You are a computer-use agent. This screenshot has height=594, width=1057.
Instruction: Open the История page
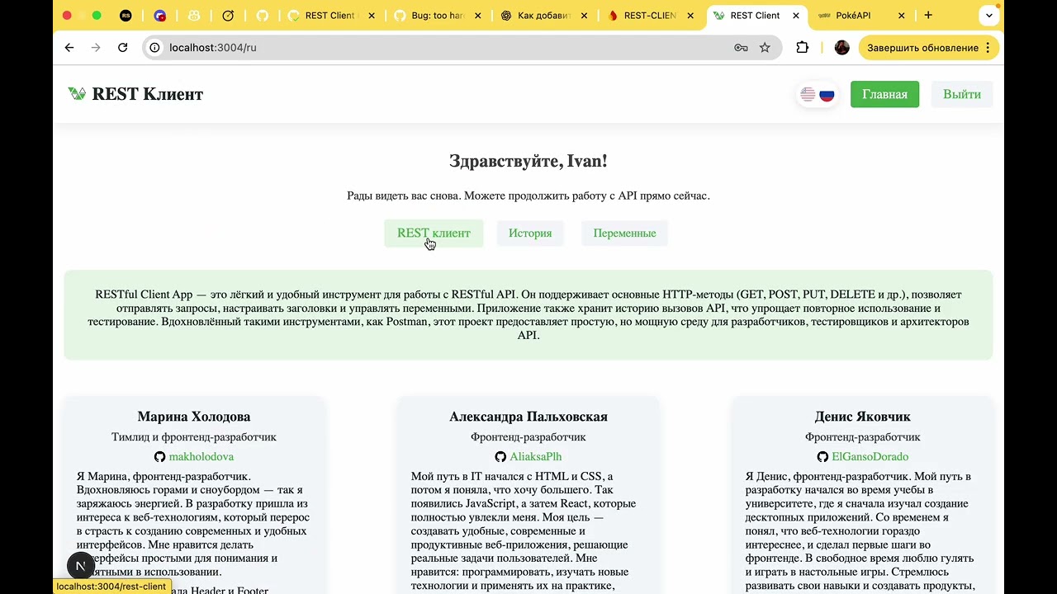[530, 233]
